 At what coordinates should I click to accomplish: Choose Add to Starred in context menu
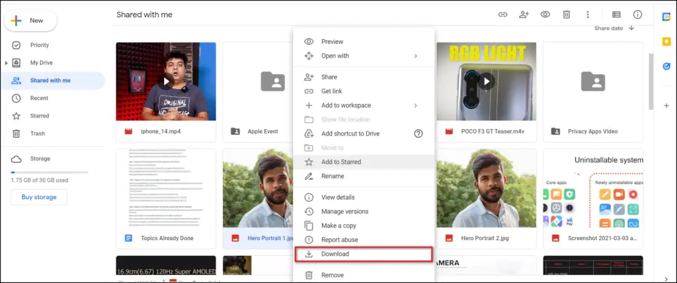364,162
